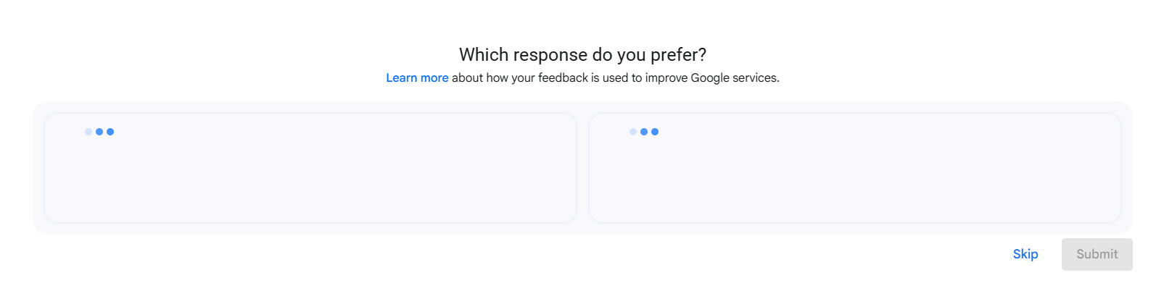1164x291 pixels.
Task: Click the last loading dot in left card
Action: (x=110, y=132)
